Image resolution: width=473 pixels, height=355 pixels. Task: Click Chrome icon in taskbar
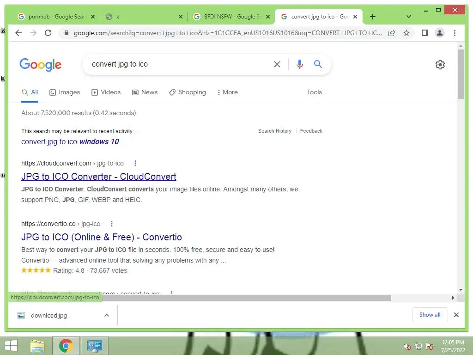[x=66, y=346]
